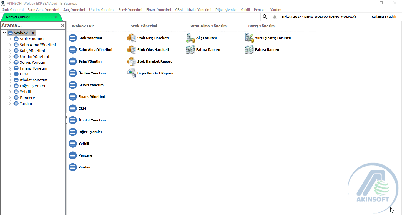
Task: Open Diğer İşlemler menu bar item
Action: tap(226, 10)
